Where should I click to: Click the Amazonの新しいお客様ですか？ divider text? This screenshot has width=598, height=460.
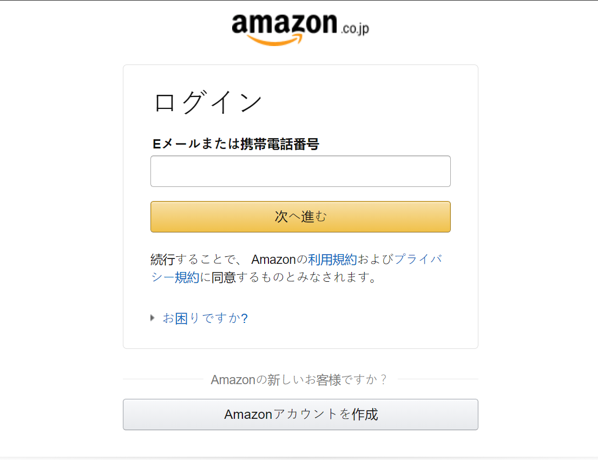[x=299, y=380]
